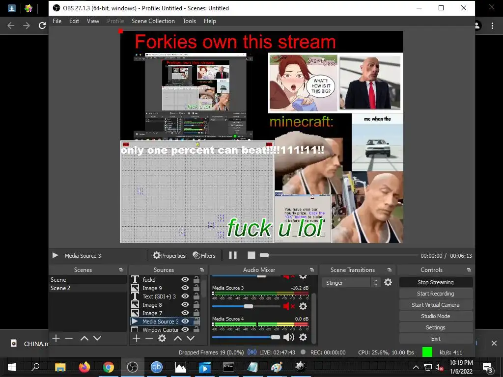Screen dimensions: 503x377
Task: Lock the Image 9 source
Action: tap(196, 288)
